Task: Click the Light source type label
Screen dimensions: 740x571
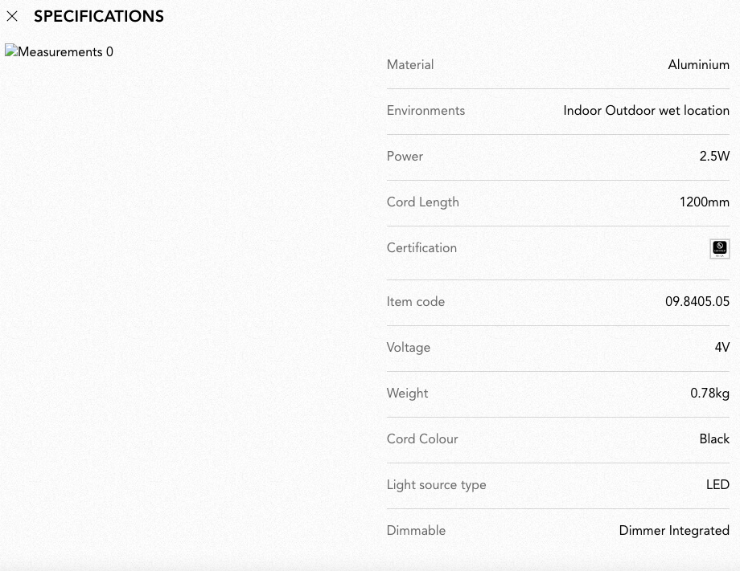Action: pyautogui.click(x=436, y=485)
